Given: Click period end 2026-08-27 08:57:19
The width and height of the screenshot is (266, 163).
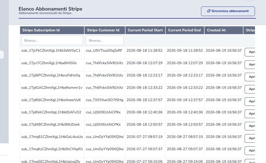Looking at the screenshot, I should 185,137.
